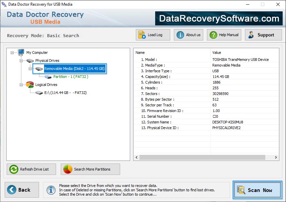Viewport: 286px width, 202px height.
Task: Click the My Computer icon in the tree
Action: coord(21,53)
